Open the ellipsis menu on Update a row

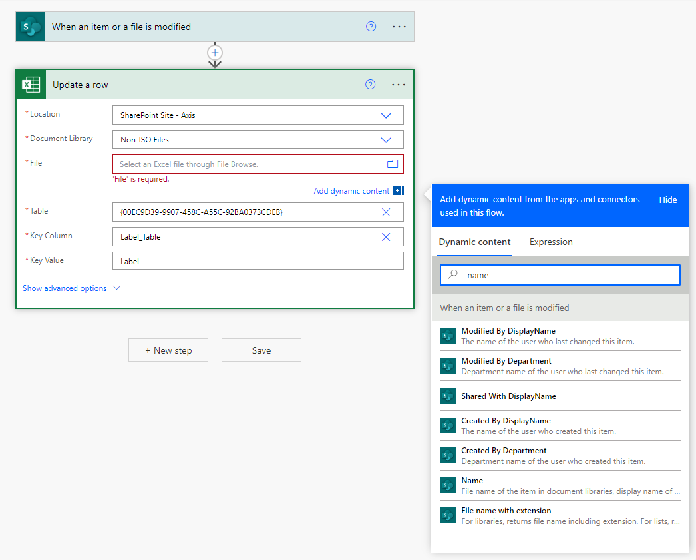399,85
